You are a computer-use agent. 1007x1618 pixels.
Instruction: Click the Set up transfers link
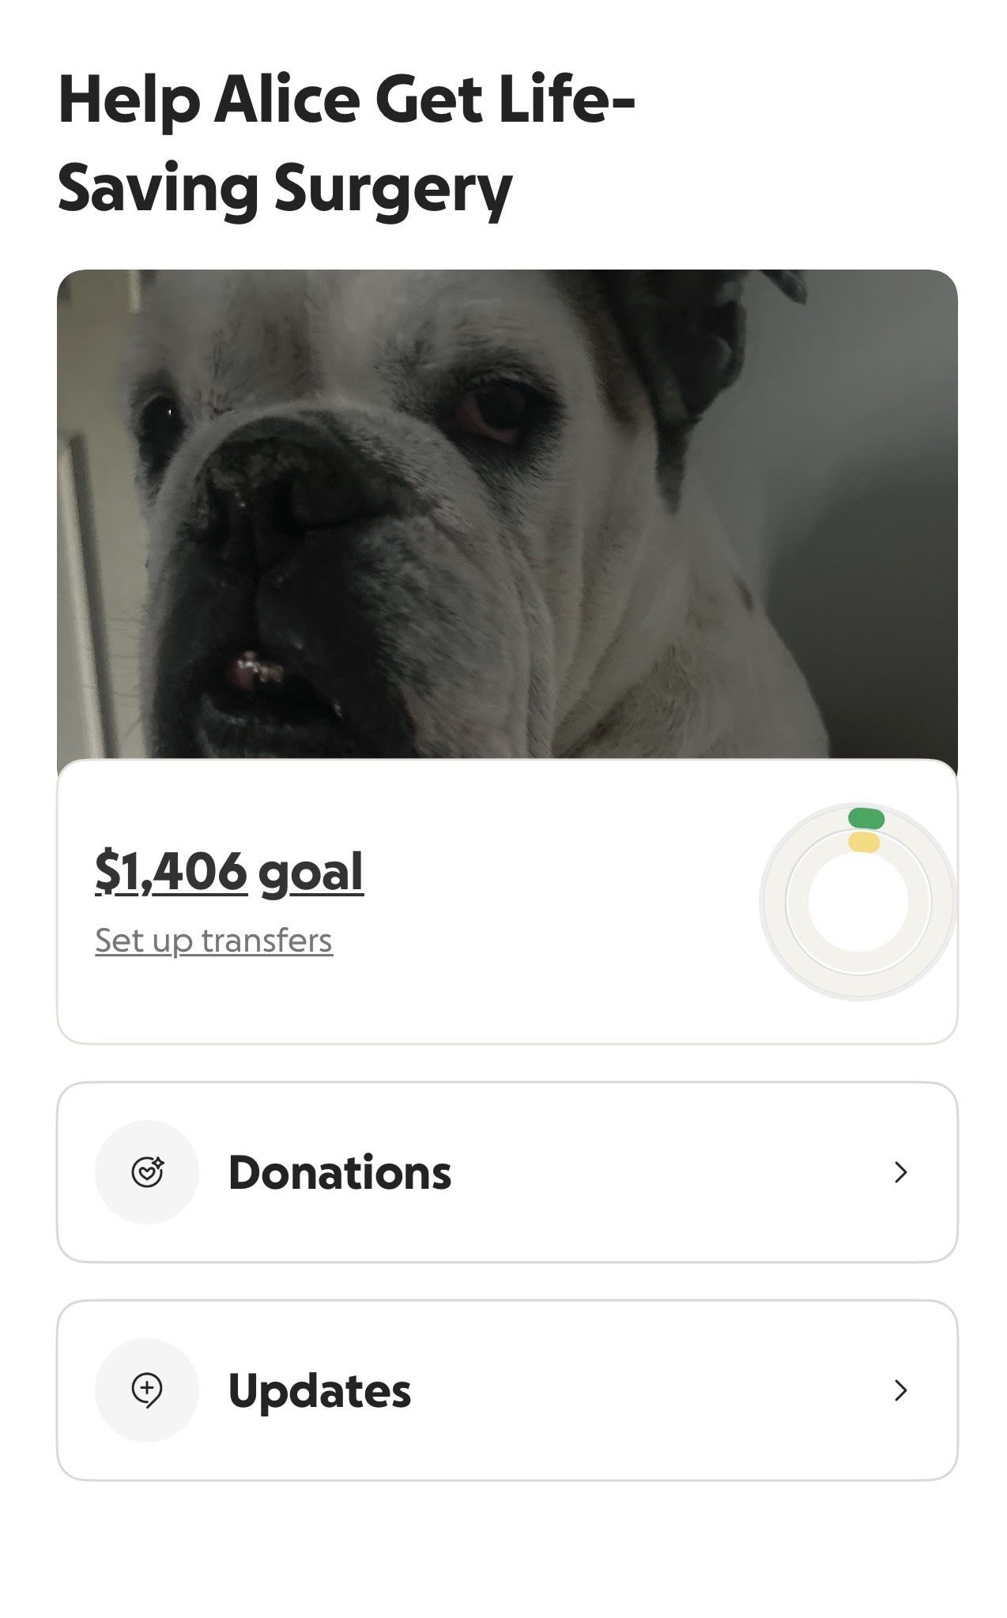213,941
